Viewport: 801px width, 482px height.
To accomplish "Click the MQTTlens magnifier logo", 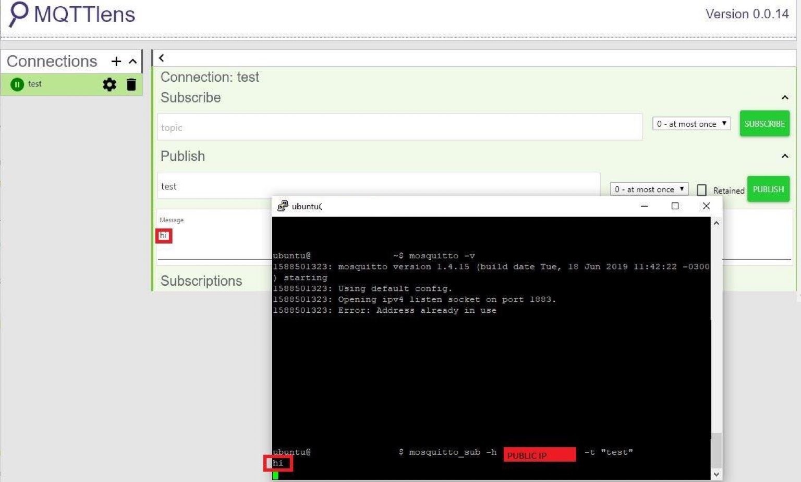I will pos(18,14).
